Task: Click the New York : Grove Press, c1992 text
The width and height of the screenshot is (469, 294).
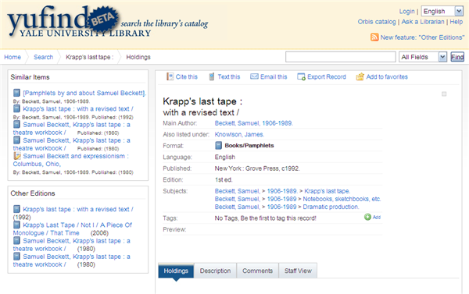Action: [257, 168]
